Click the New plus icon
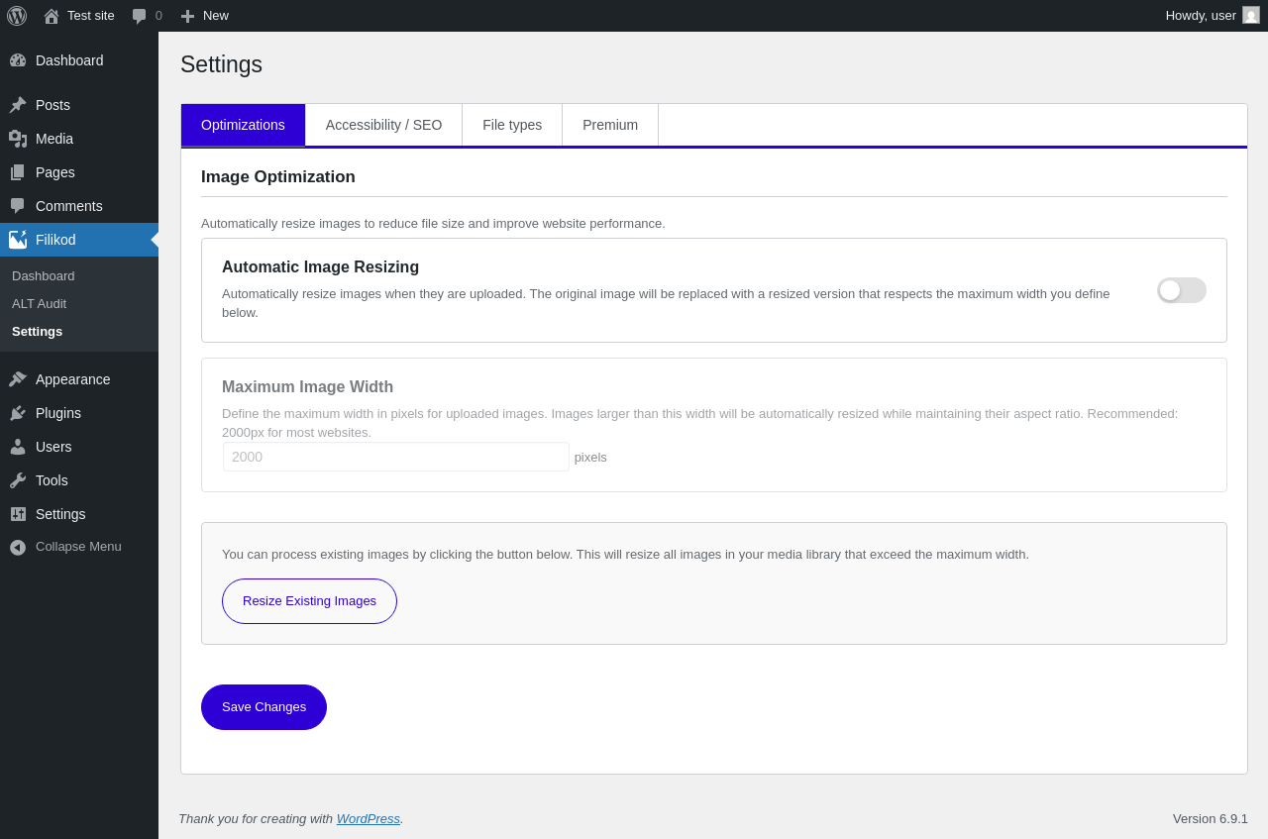This screenshot has width=1268, height=839. coord(187,16)
